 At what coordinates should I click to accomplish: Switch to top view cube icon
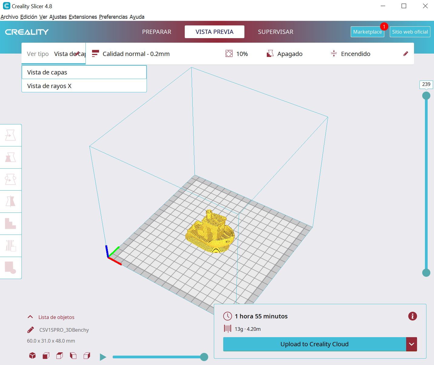coord(60,356)
